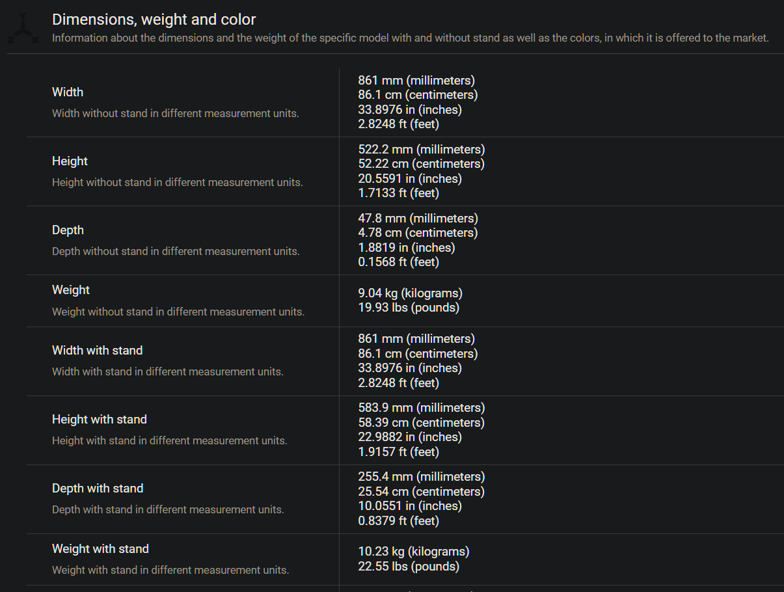Select the section description paragraph under heading
The image size is (784, 592).
[411, 38]
